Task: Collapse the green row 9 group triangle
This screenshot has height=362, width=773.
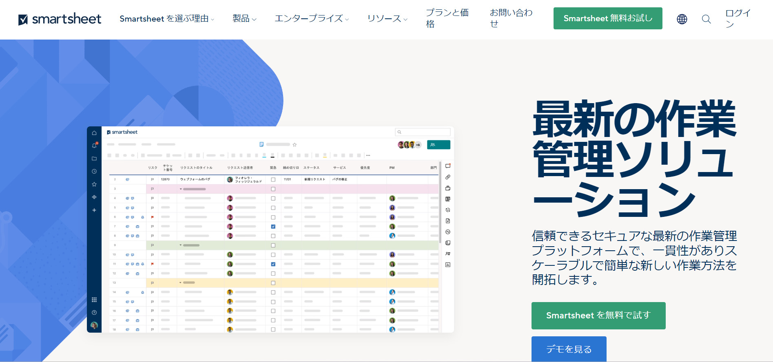Action: point(181,245)
